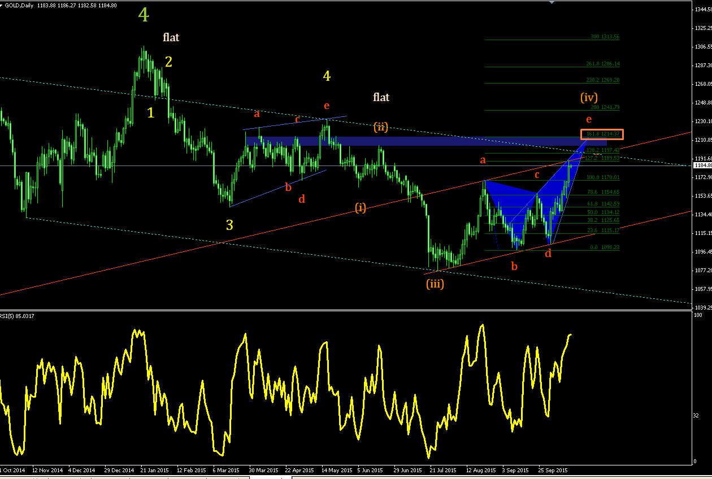This screenshot has height=479, width=712.
Task: Click Fibonacci level 261.8 1286.14
Action: tap(603, 64)
